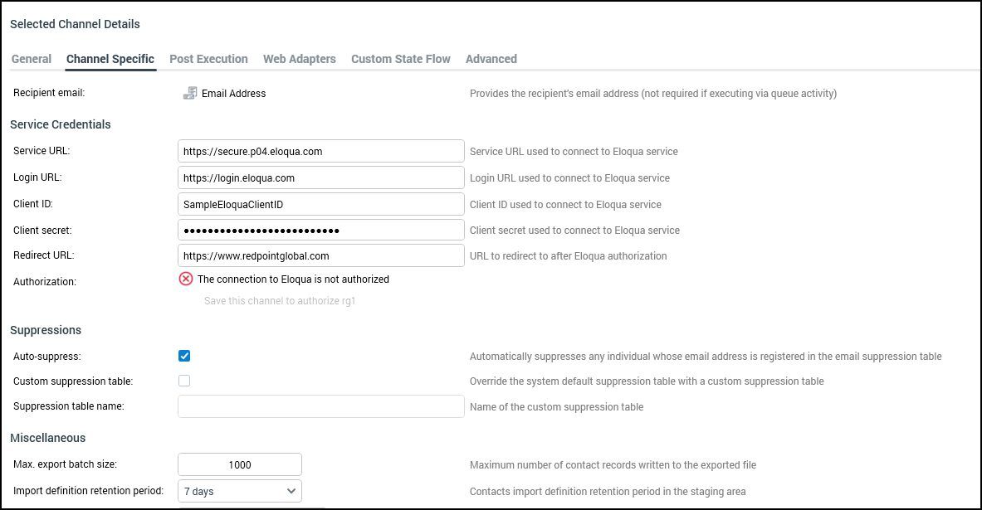Viewport: 982px width, 510px height.
Task: Click the Max. export batch size field
Action: pyautogui.click(x=240, y=464)
